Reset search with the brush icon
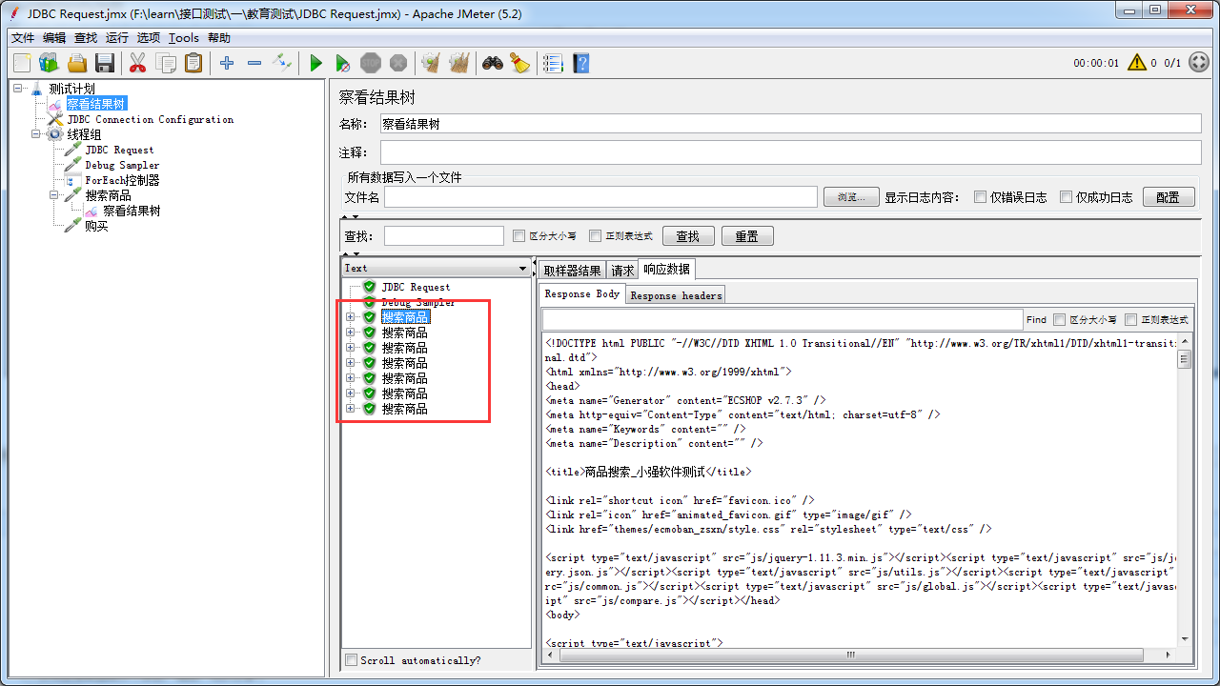The height and width of the screenshot is (686, 1220). (519, 63)
